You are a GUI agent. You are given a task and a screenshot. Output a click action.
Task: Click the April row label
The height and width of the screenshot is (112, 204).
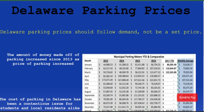[x=87, y=76]
